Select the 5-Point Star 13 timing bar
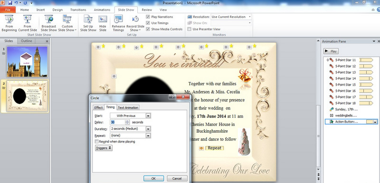 coord(366,72)
